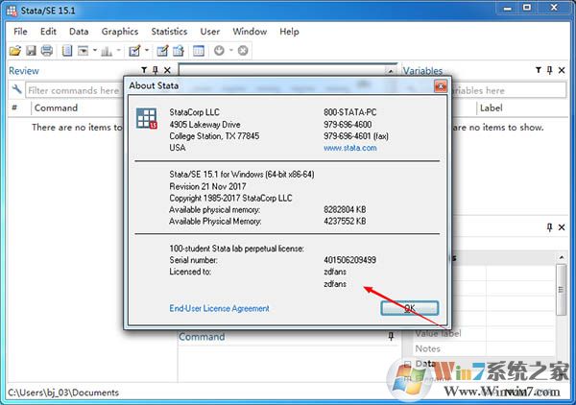
Task: Click the Results window scroll-up arrow
Action: click(x=391, y=71)
